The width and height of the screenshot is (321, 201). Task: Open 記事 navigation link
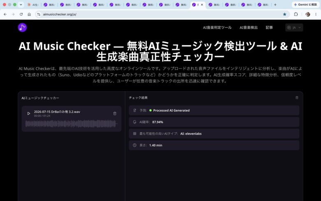pos(269,28)
